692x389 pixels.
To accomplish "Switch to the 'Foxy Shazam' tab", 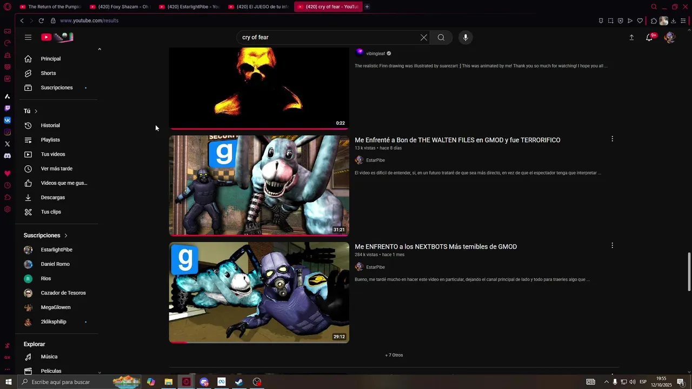I will [119, 6].
